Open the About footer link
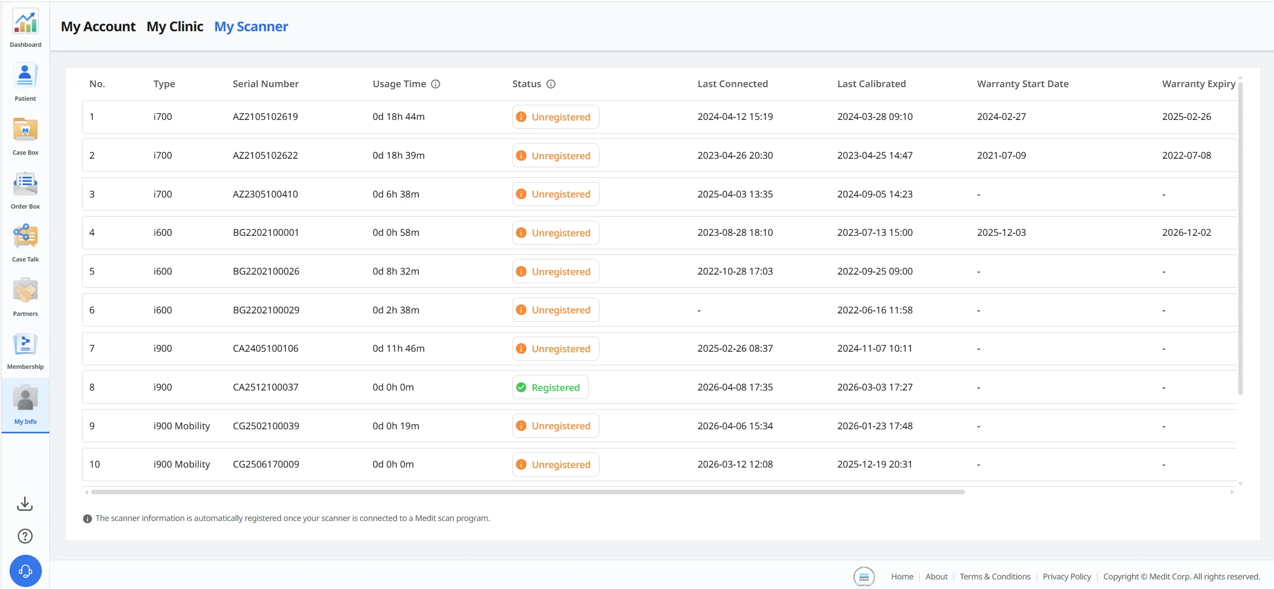The height and width of the screenshot is (589, 1274). 936,576
